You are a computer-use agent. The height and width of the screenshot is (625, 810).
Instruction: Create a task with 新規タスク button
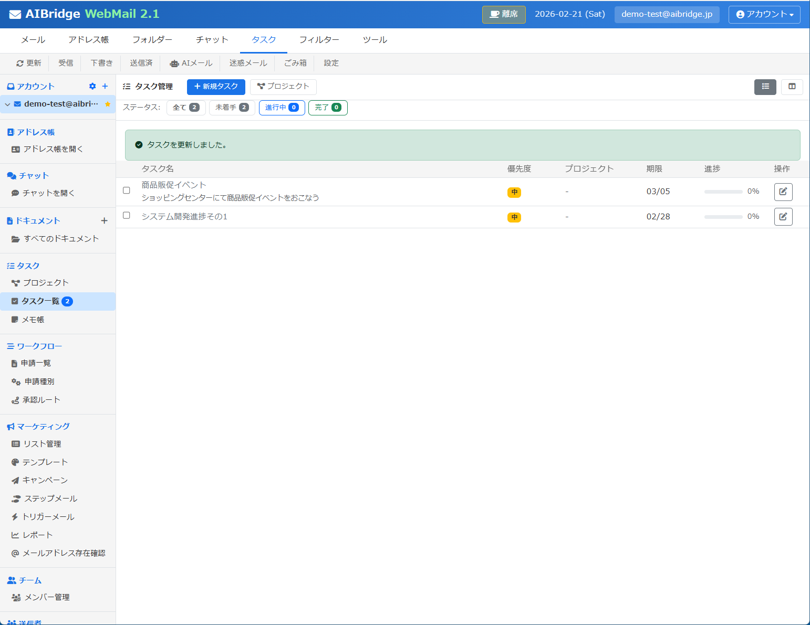[x=216, y=87]
